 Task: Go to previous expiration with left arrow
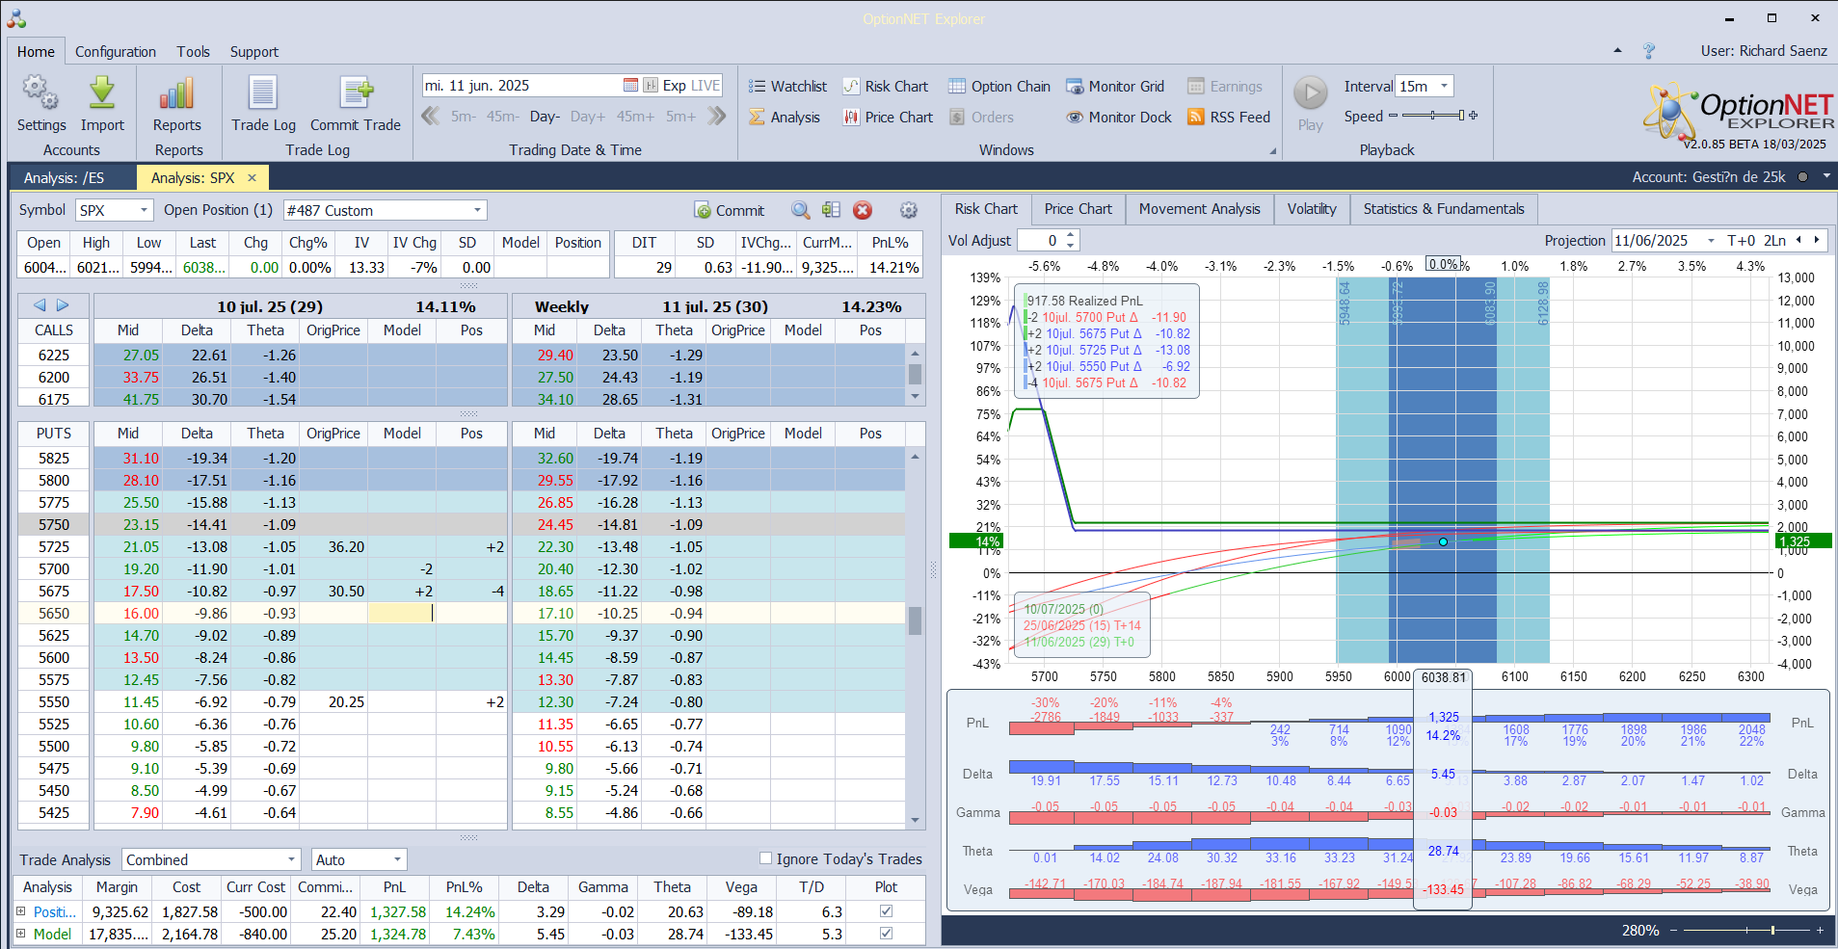pyautogui.click(x=40, y=305)
